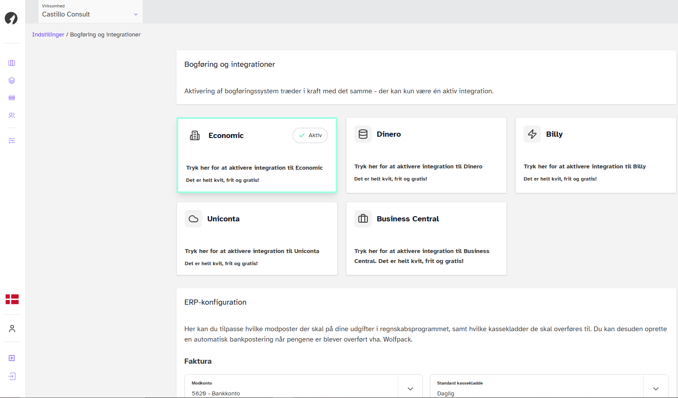
Task: Select the Uniconta integration card
Action: tap(257, 239)
